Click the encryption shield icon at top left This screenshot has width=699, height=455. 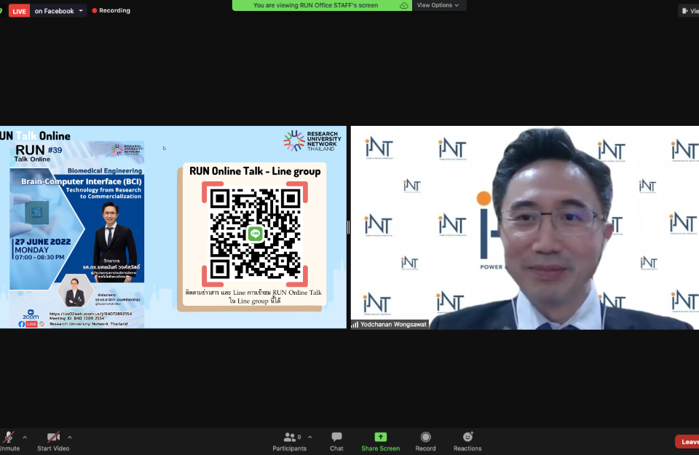(x=1, y=11)
